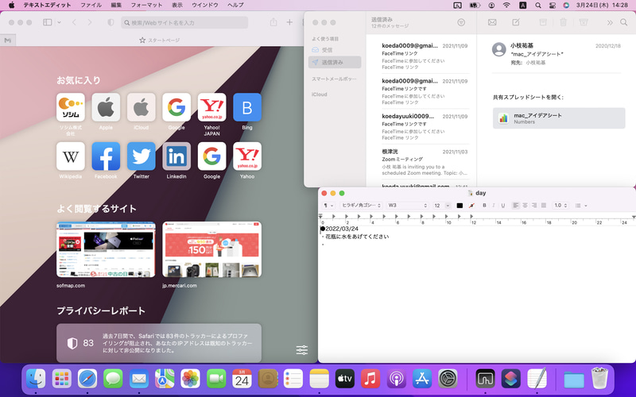Center align text in TextEdit

coord(525,206)
